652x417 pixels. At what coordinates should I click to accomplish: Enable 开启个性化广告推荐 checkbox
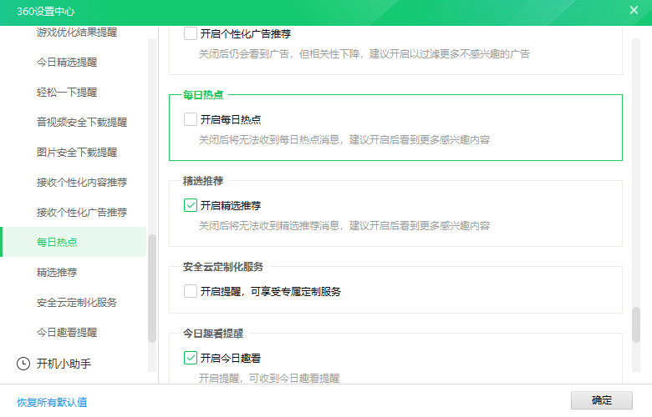(x=191, y=33)
